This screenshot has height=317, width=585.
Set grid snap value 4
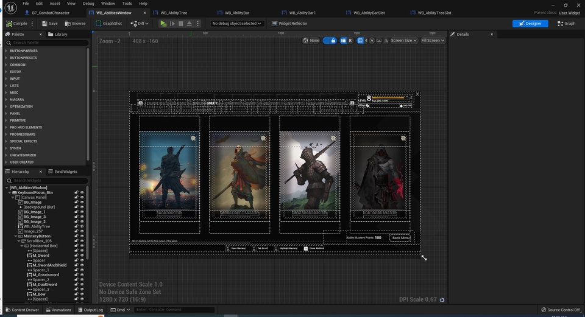366,41
